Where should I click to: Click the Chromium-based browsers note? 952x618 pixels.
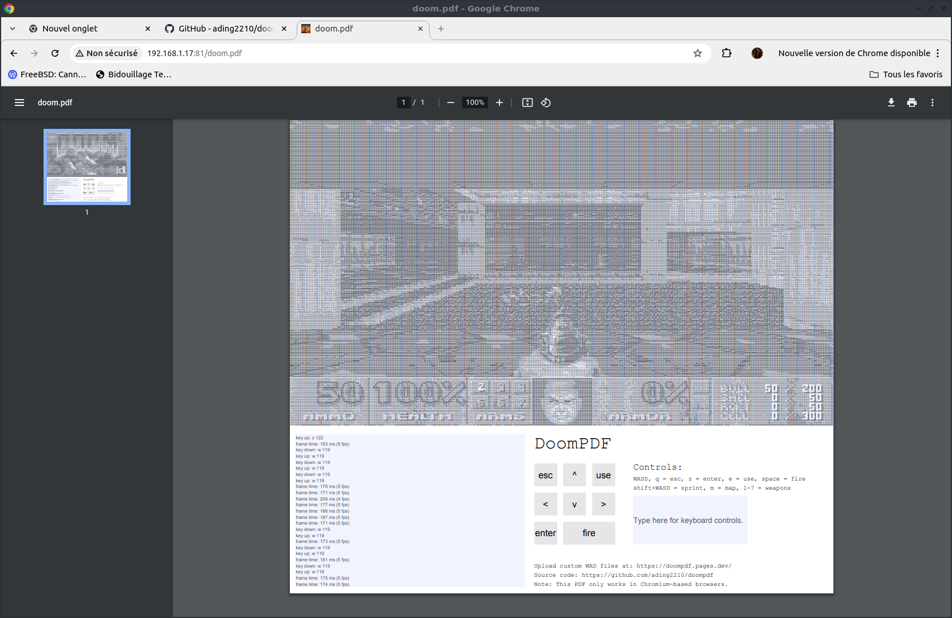tap(631, 584)
